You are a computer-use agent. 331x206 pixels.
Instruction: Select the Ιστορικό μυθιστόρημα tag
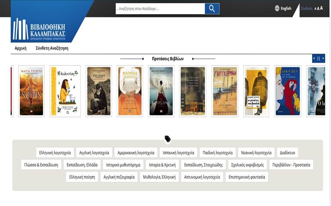[x=123, y=165]
